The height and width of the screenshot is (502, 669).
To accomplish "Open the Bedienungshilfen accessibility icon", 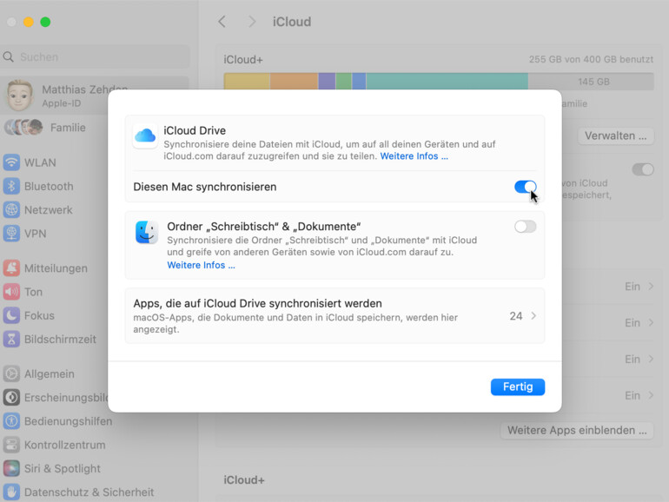I will point(11,421).
